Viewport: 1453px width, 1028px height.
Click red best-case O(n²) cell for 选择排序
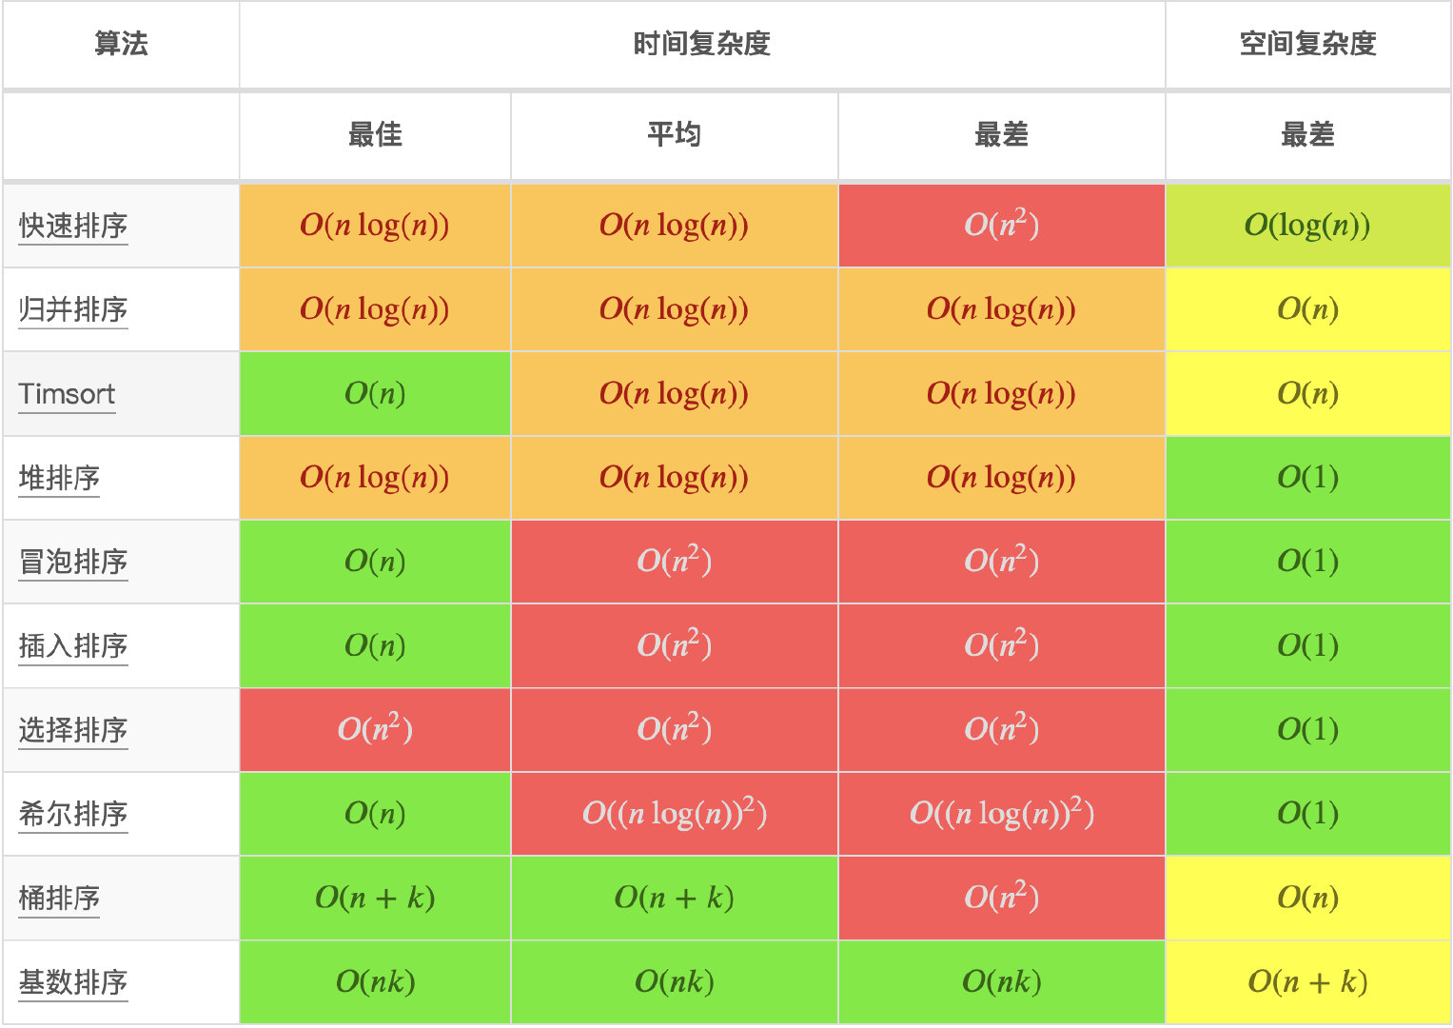tap(375, 730)
